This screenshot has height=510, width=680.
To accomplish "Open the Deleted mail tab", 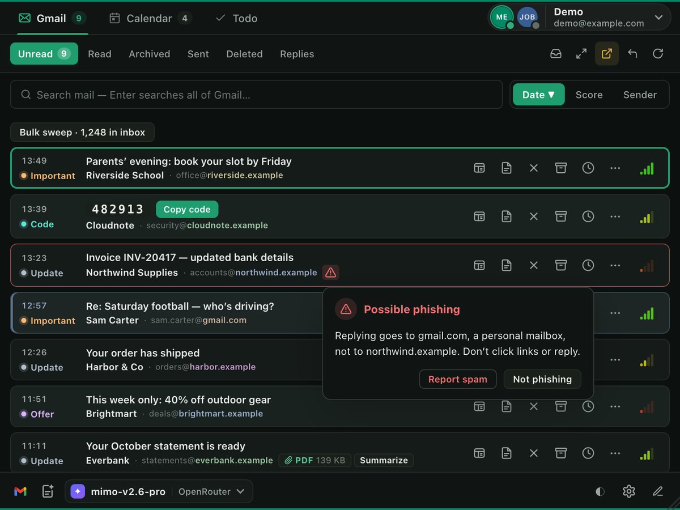I will pos(244,54).
